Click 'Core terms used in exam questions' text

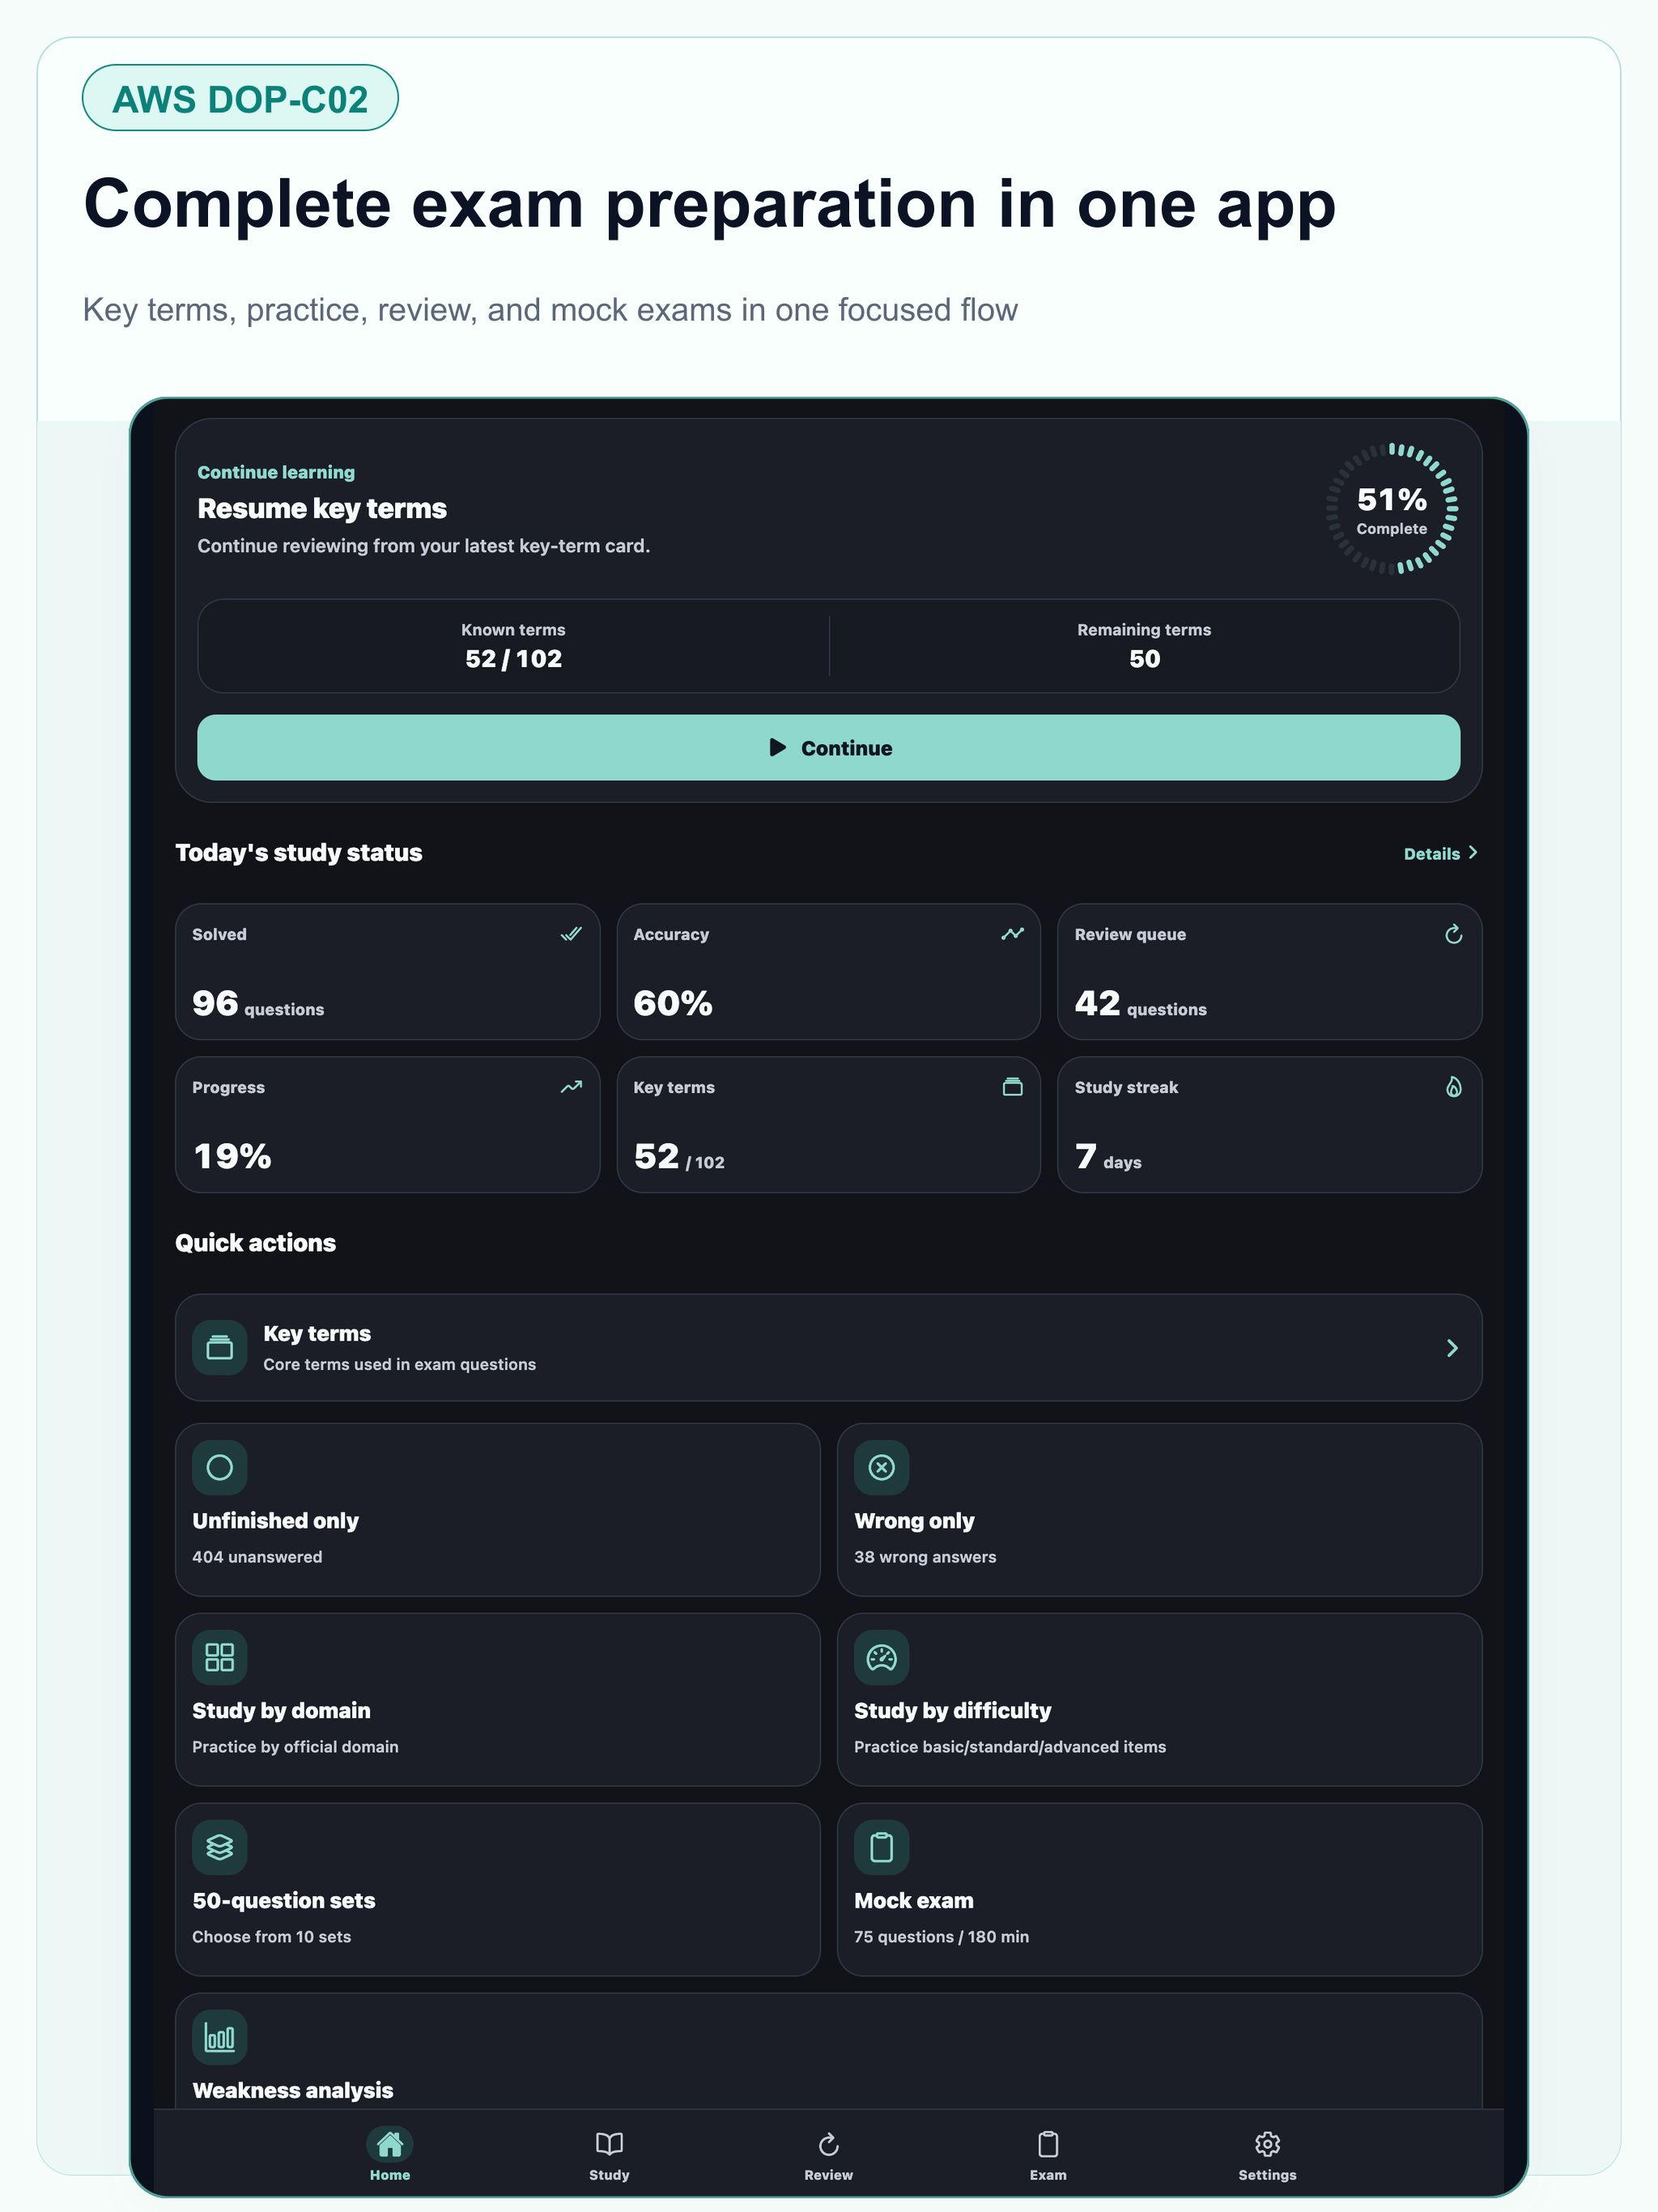399,1364
